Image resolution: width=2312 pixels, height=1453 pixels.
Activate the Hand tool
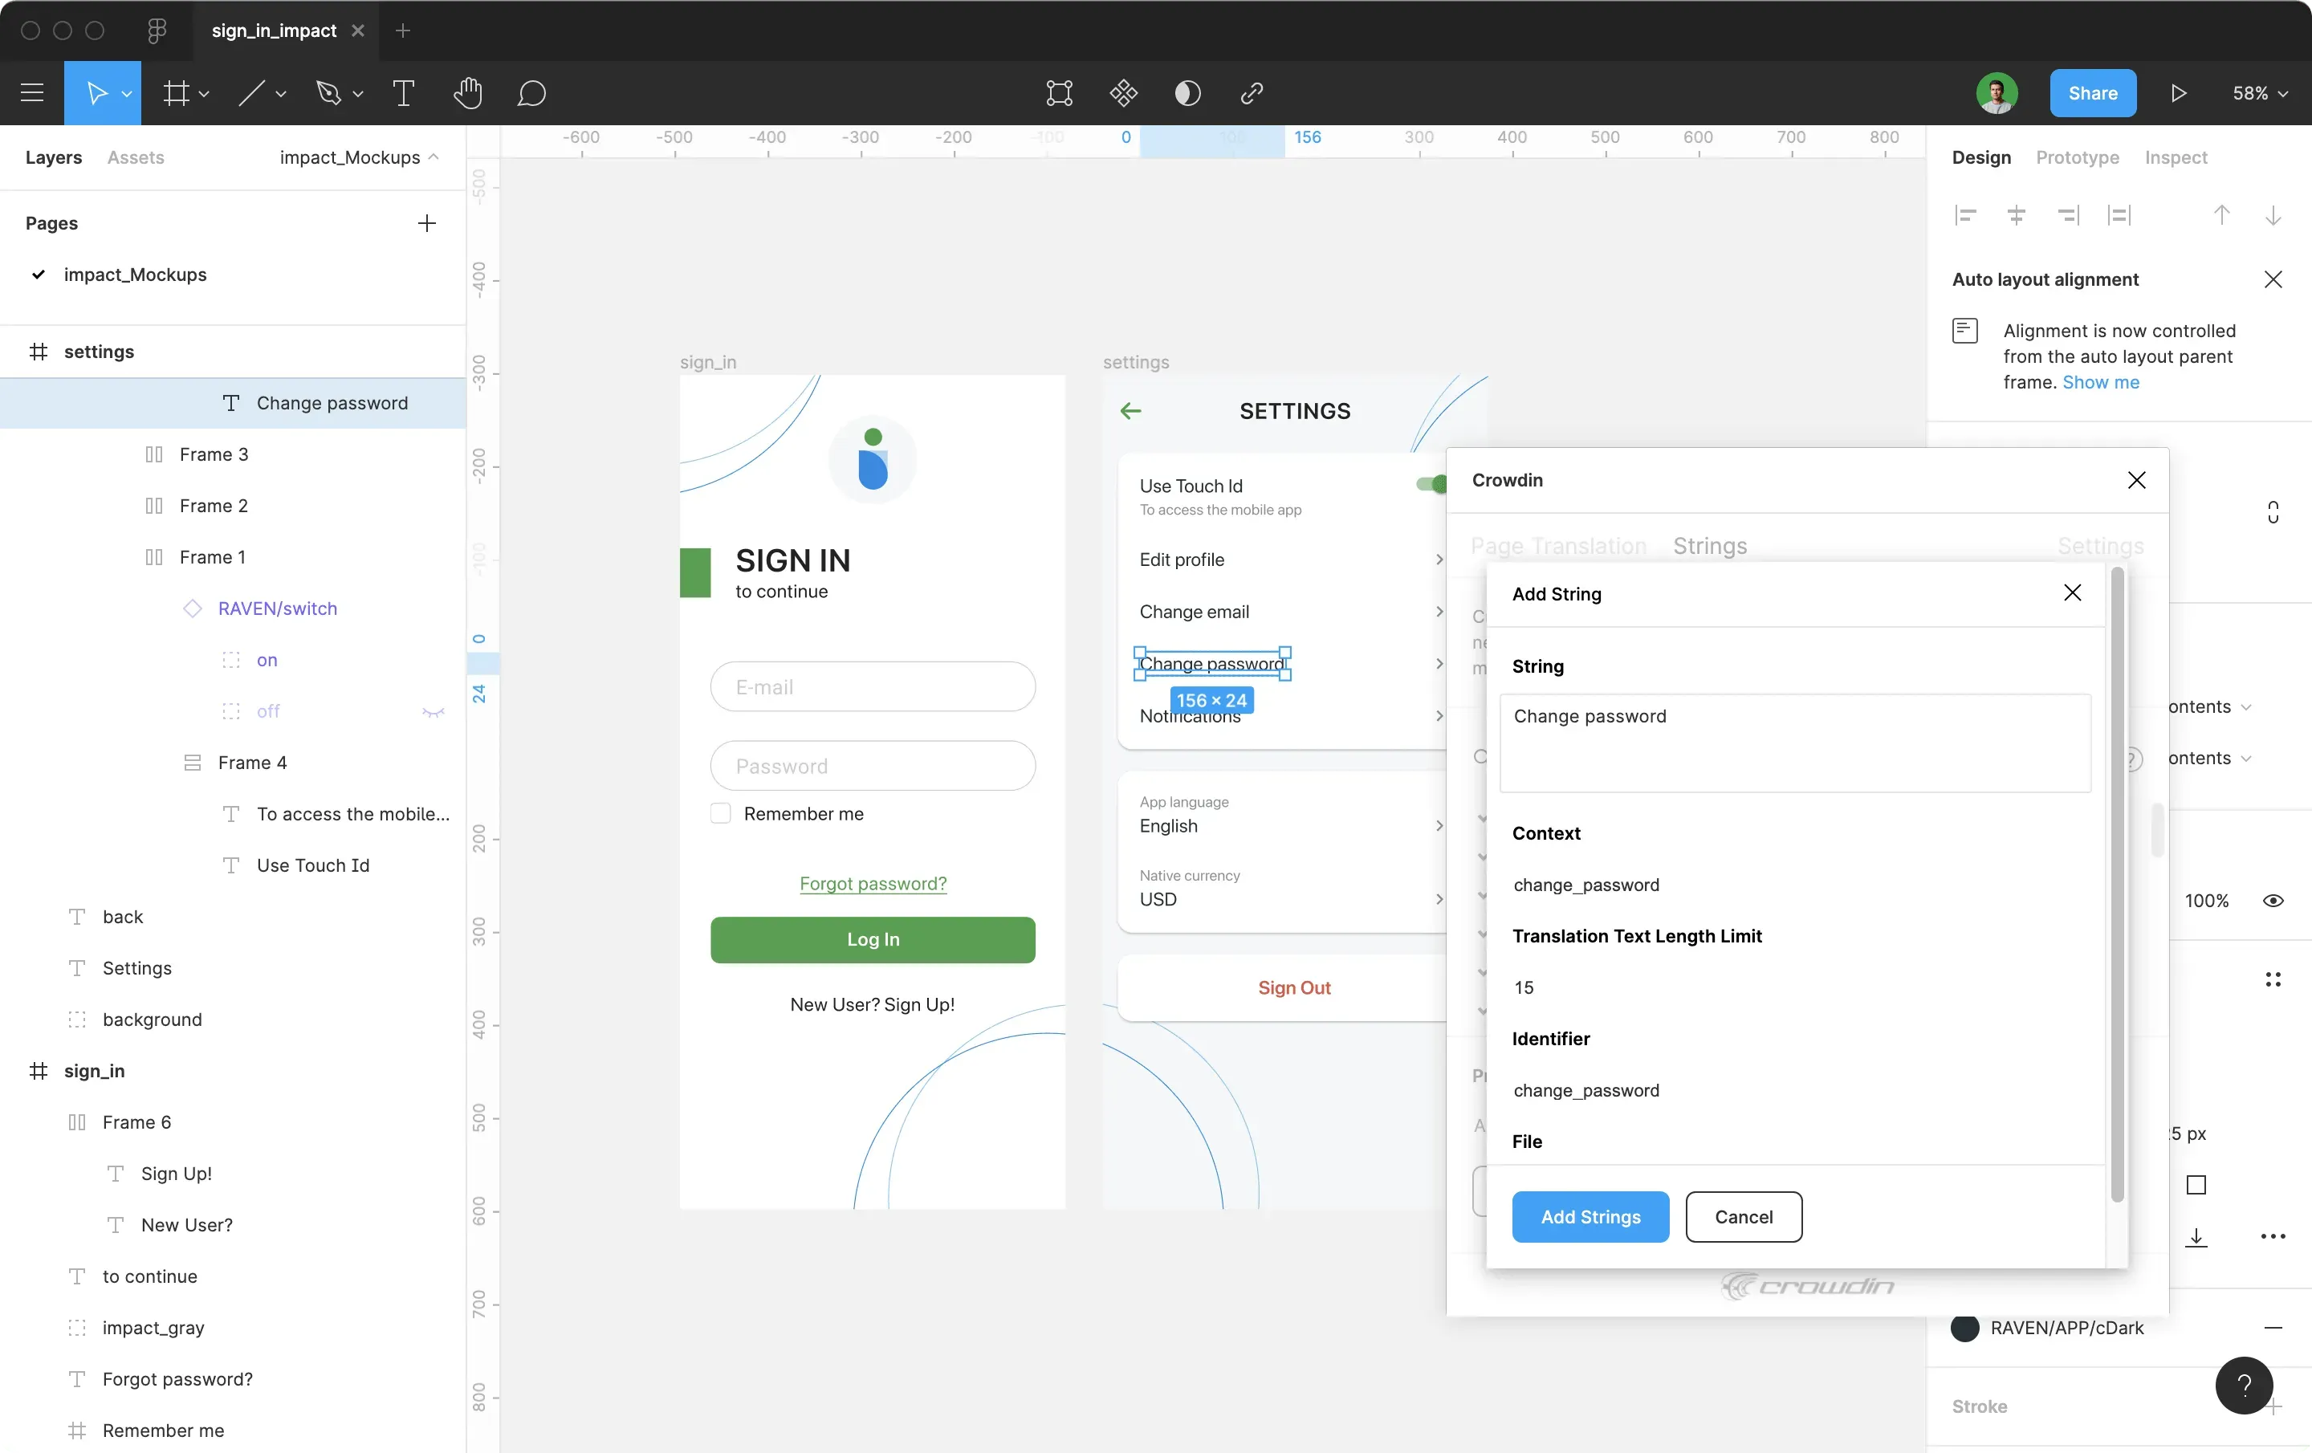[x=469, y=93]
